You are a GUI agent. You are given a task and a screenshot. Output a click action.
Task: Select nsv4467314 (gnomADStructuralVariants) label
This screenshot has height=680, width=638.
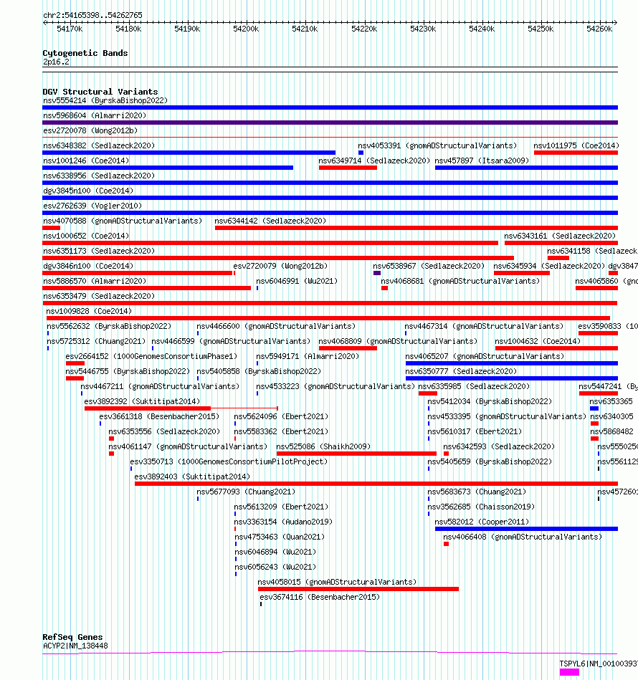pos(484,327)
